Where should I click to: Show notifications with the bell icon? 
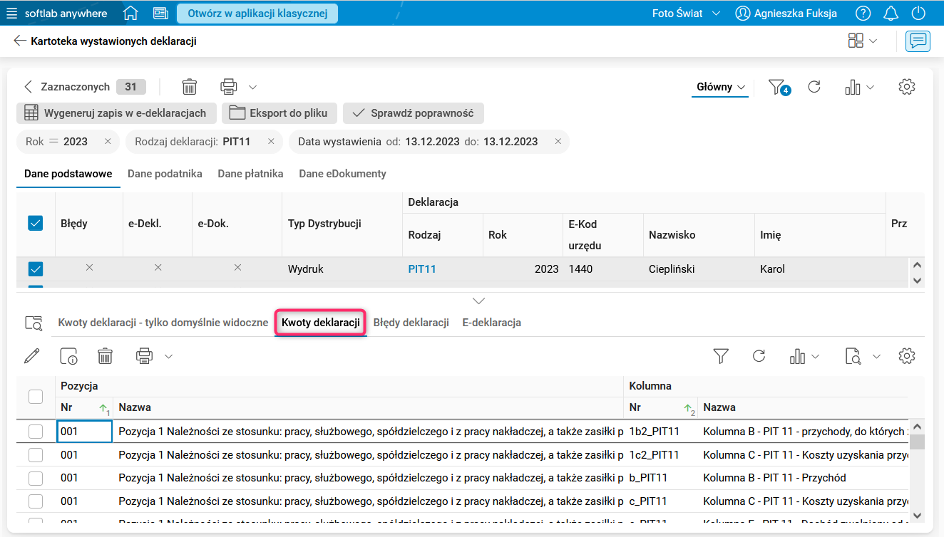pyautogui.click(x=891, y=14)
